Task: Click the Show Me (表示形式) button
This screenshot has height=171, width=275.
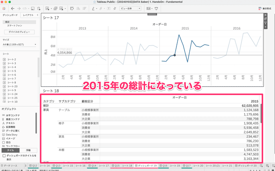Action: click(265, 8)
